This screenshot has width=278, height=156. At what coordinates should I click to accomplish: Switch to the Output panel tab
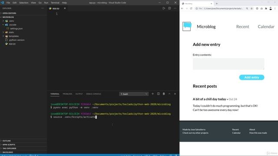click(79, 94)
